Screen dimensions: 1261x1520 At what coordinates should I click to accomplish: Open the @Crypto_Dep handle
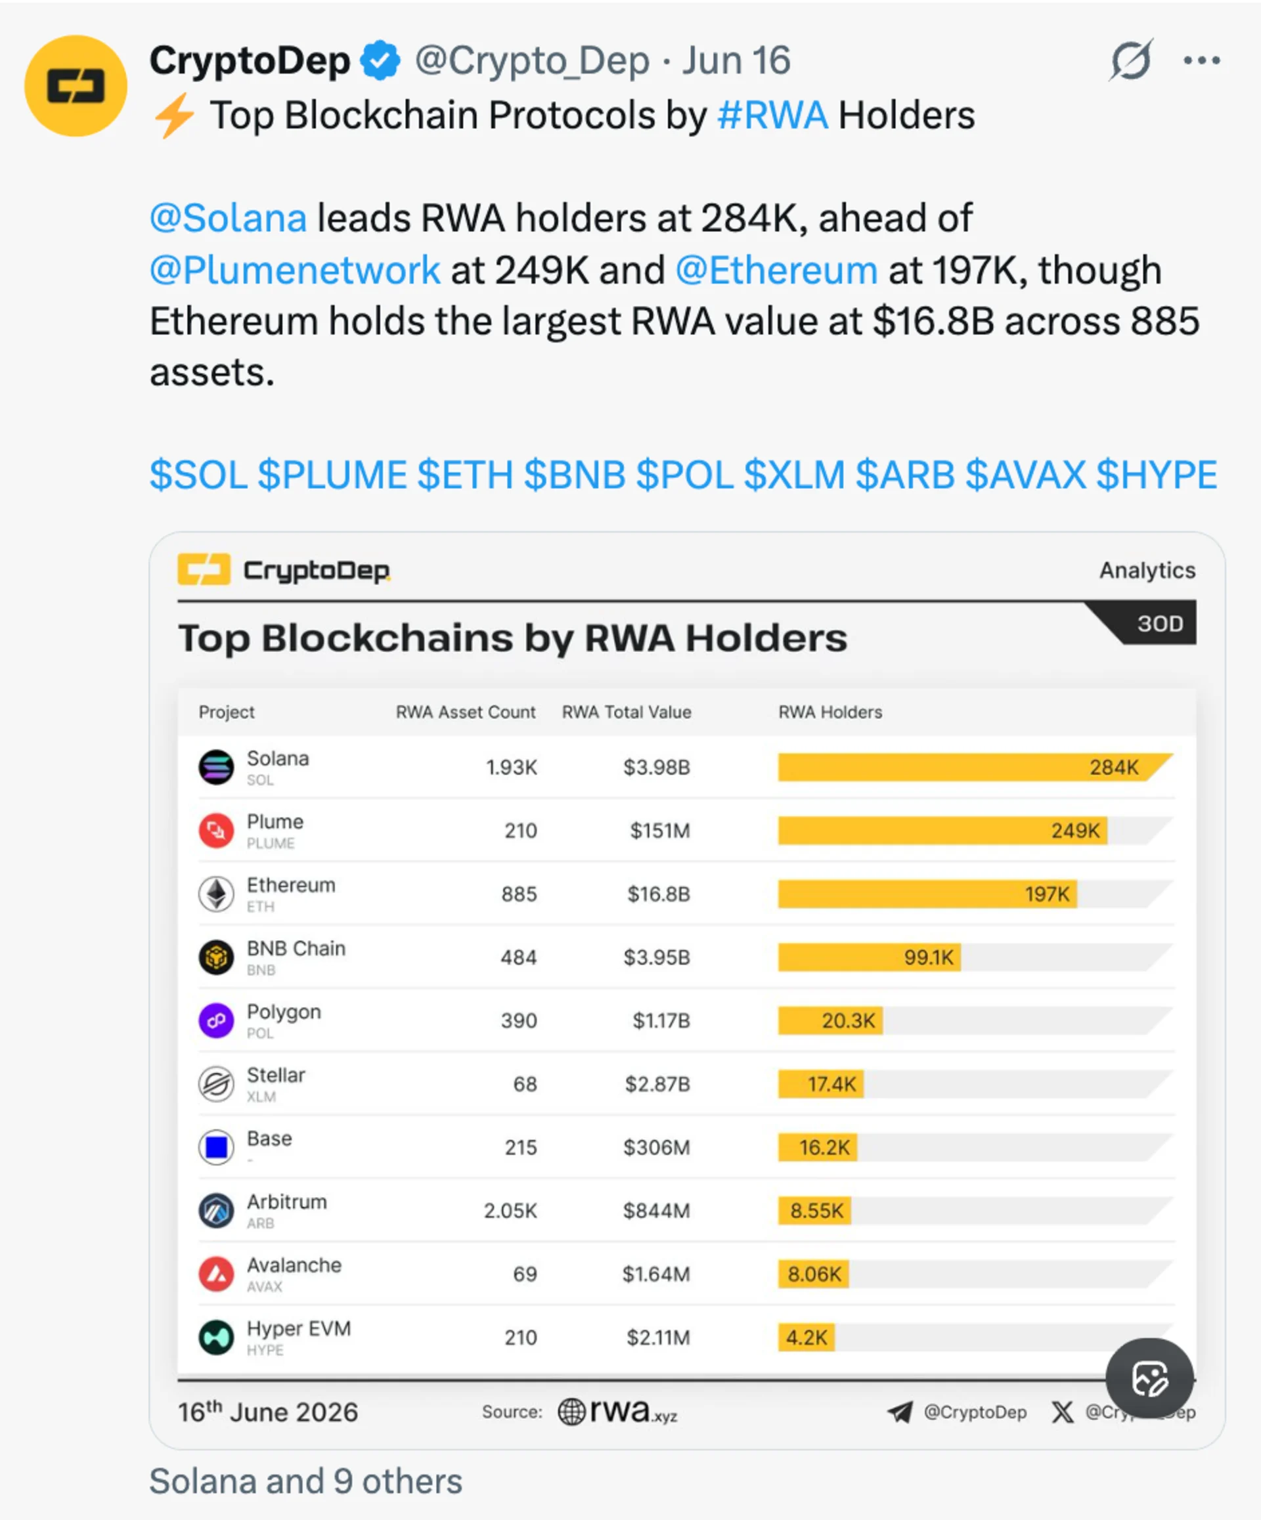pyautogui.click(x=532, y=61)
